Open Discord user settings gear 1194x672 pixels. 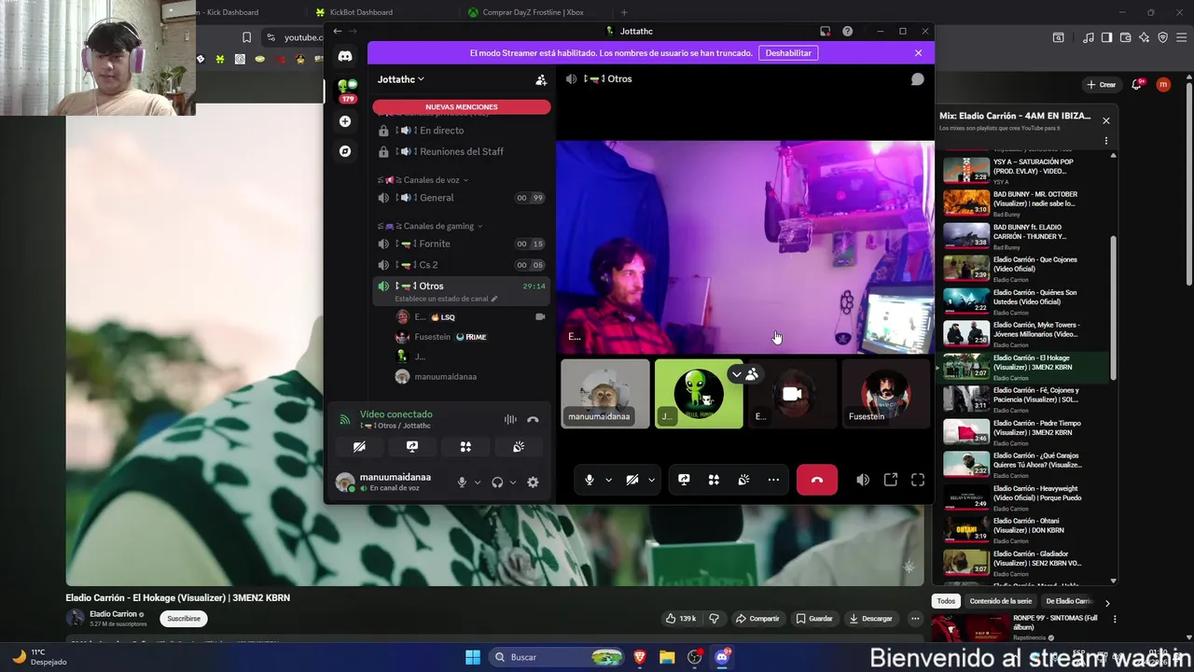point(533,483)
